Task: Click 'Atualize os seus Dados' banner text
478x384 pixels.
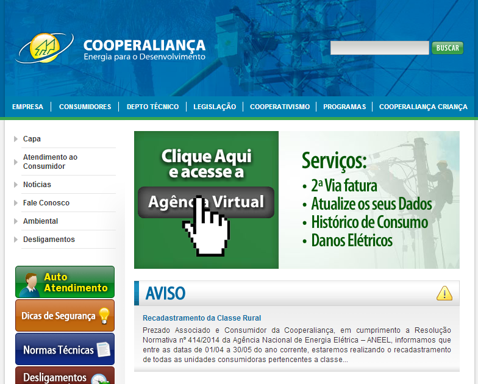Action: [x=371, y=204]
